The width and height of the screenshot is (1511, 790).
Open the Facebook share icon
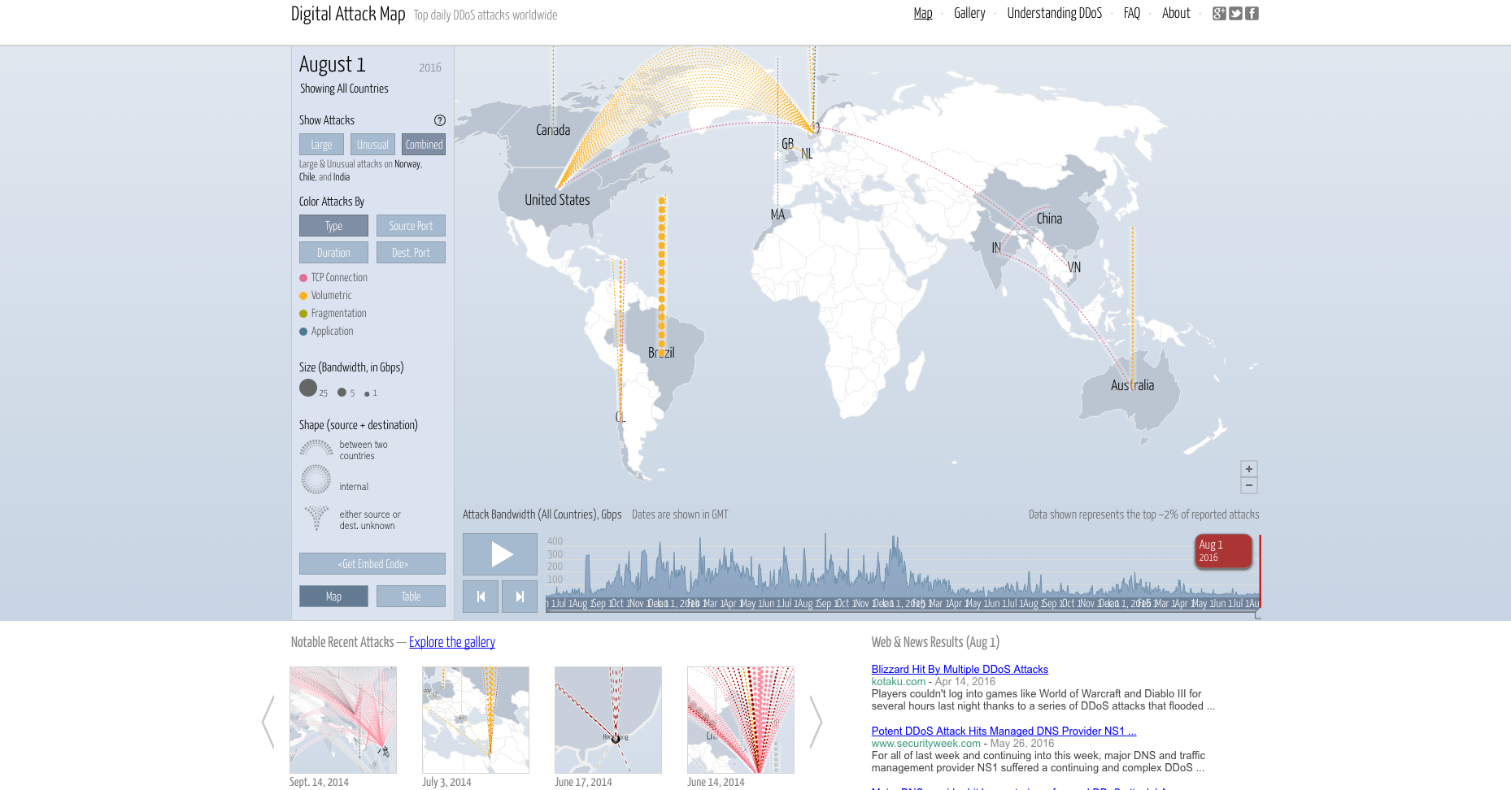1252,13
